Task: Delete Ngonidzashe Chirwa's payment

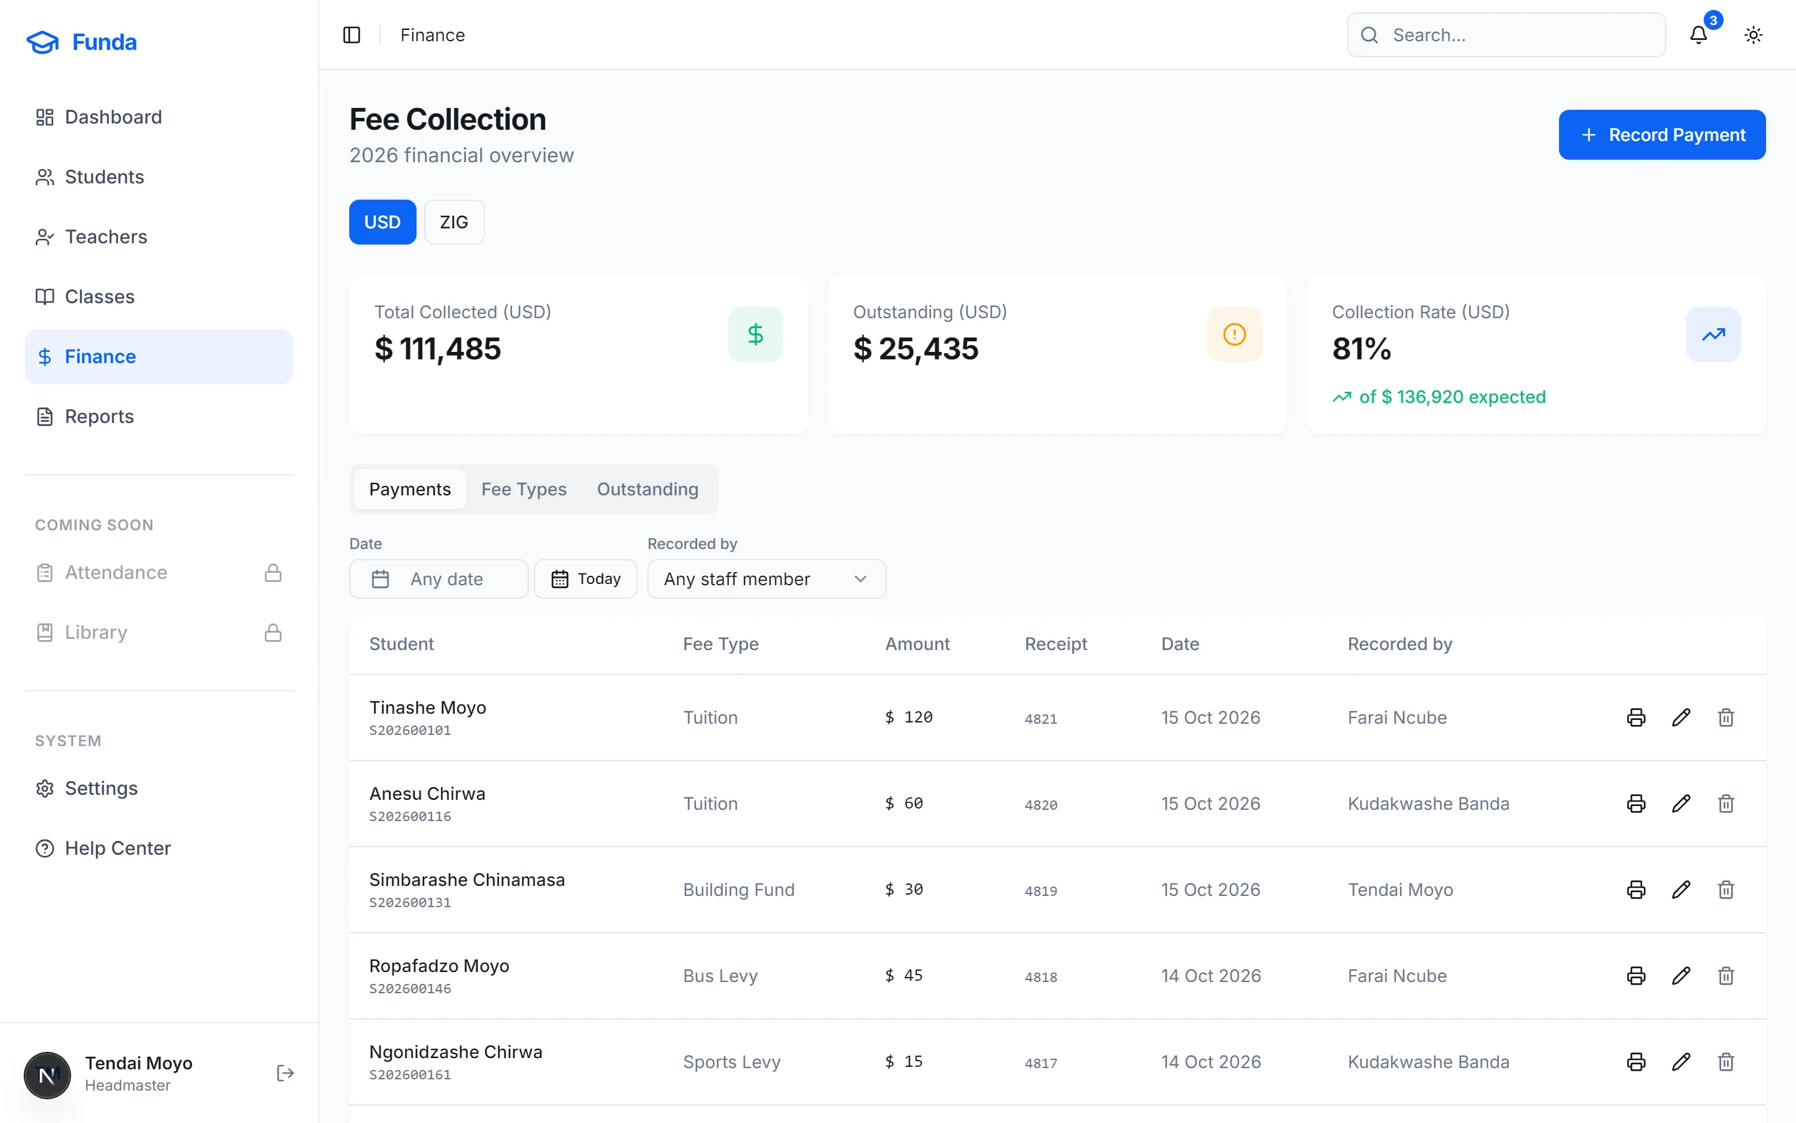Action: [x=1726, y=1062]
